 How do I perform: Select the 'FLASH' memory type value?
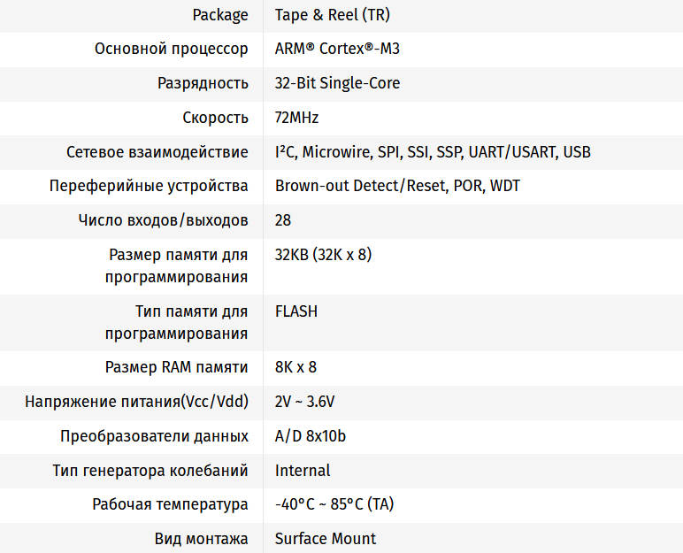pyautogui.click(x=296, y=311)
